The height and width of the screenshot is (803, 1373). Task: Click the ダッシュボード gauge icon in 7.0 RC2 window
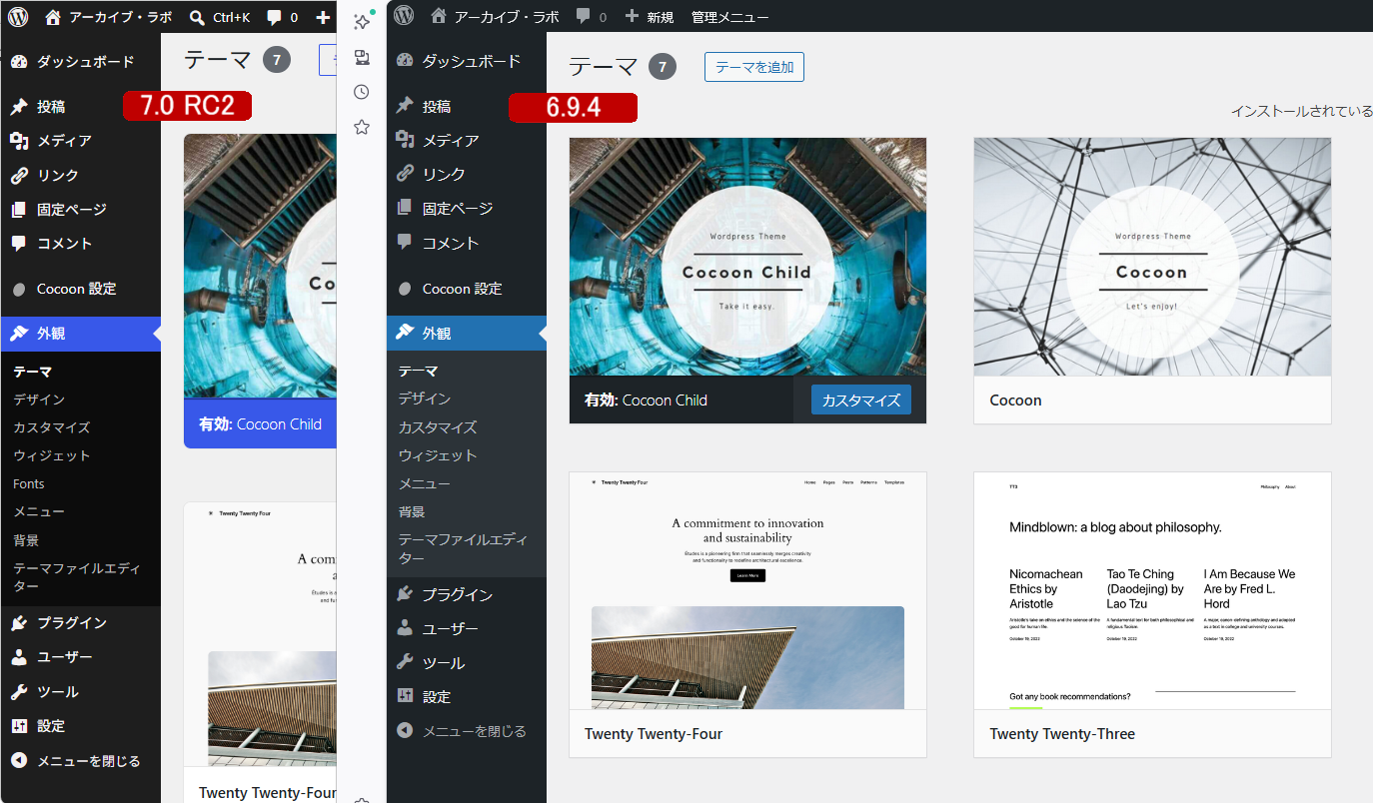18,62
